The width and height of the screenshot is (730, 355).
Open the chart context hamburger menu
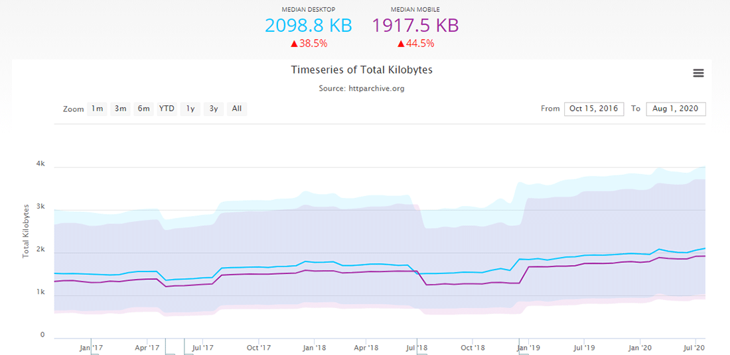[698, 74]
